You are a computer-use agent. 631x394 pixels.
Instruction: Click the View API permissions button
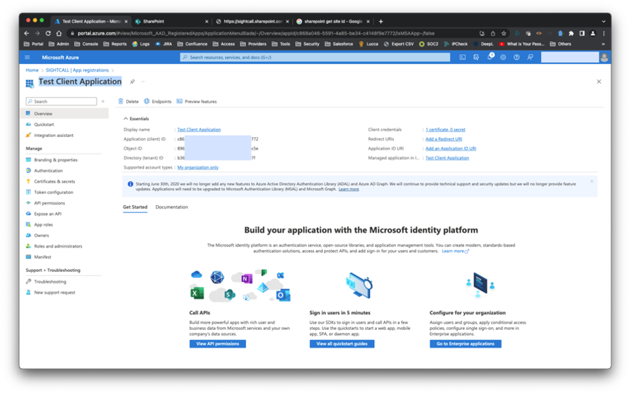point(217,344)
